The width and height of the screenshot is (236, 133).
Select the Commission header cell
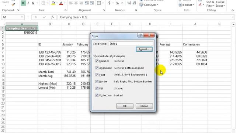(x=195, y=44)
